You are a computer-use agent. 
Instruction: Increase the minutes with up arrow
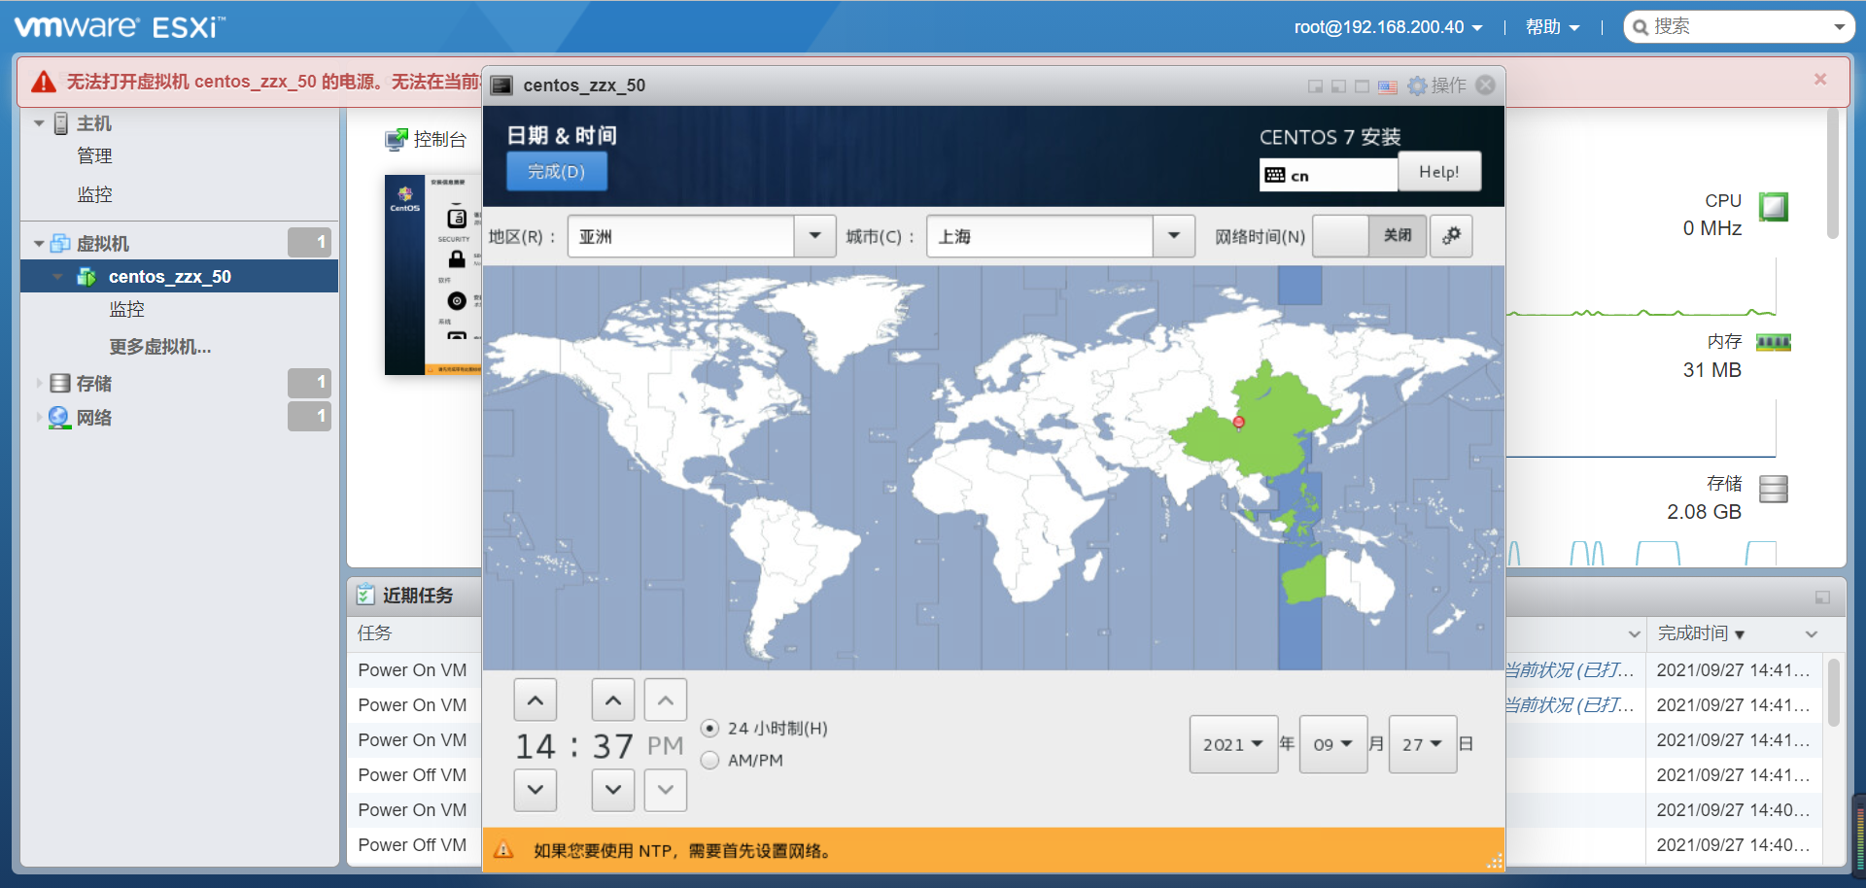point(613,700)
